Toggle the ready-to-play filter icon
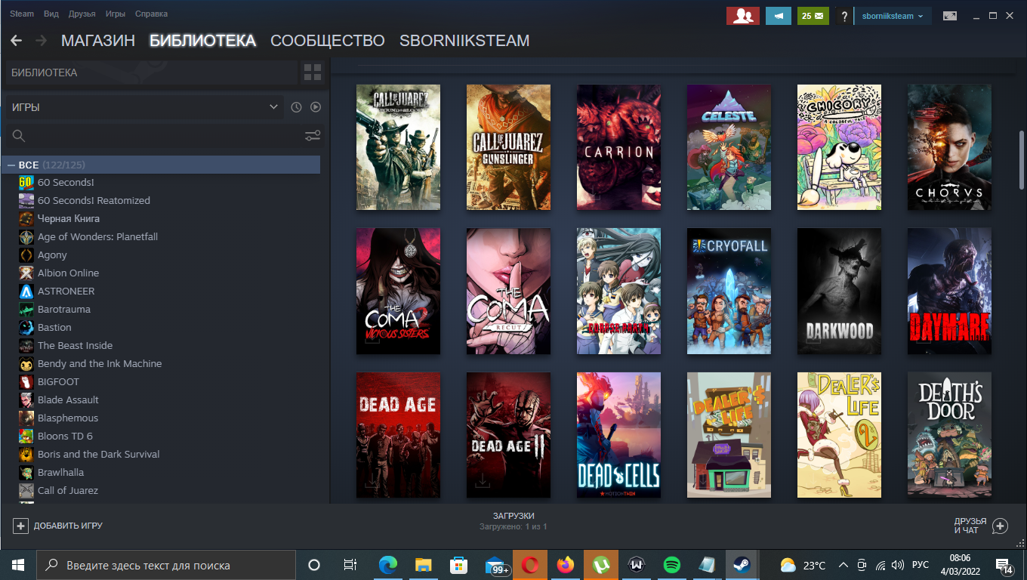This screenshot has width=1027, height=580. 316,107
